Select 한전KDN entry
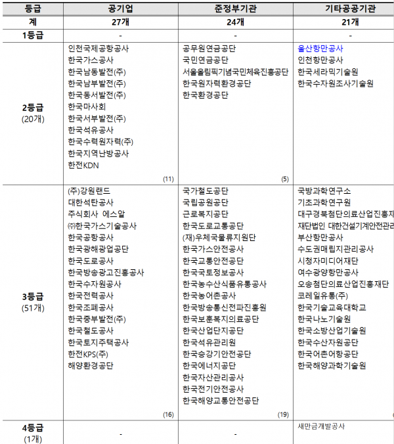Screen dimensions: 394x444 tap(83, 166)
